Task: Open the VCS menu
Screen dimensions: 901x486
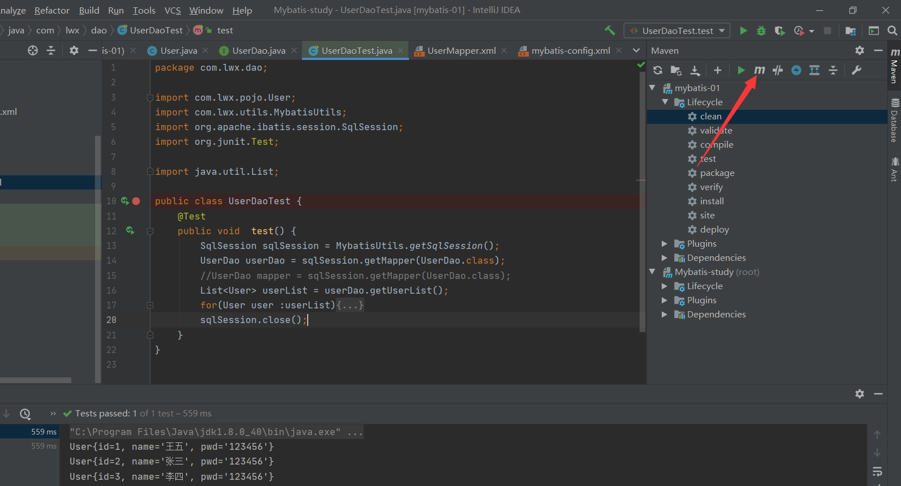Action: tap(173, 10)
